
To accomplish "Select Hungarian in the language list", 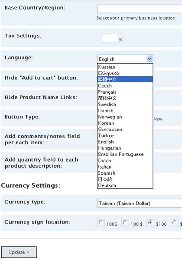I will 125,148.
